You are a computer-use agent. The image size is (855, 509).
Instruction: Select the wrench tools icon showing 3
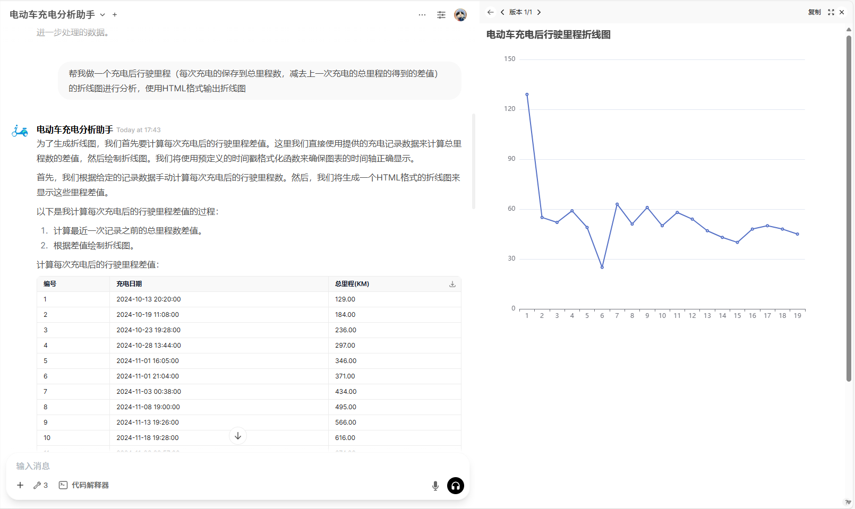[x=39, y=485]
